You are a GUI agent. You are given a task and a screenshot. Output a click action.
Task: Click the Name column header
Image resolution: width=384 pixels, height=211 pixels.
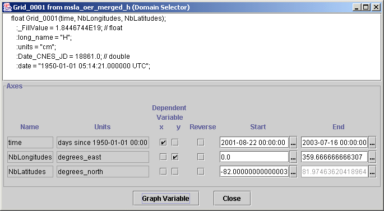coord(30,127)
